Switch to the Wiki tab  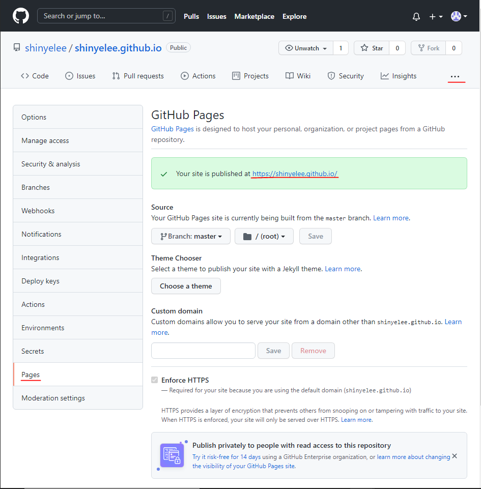[298, 76]
